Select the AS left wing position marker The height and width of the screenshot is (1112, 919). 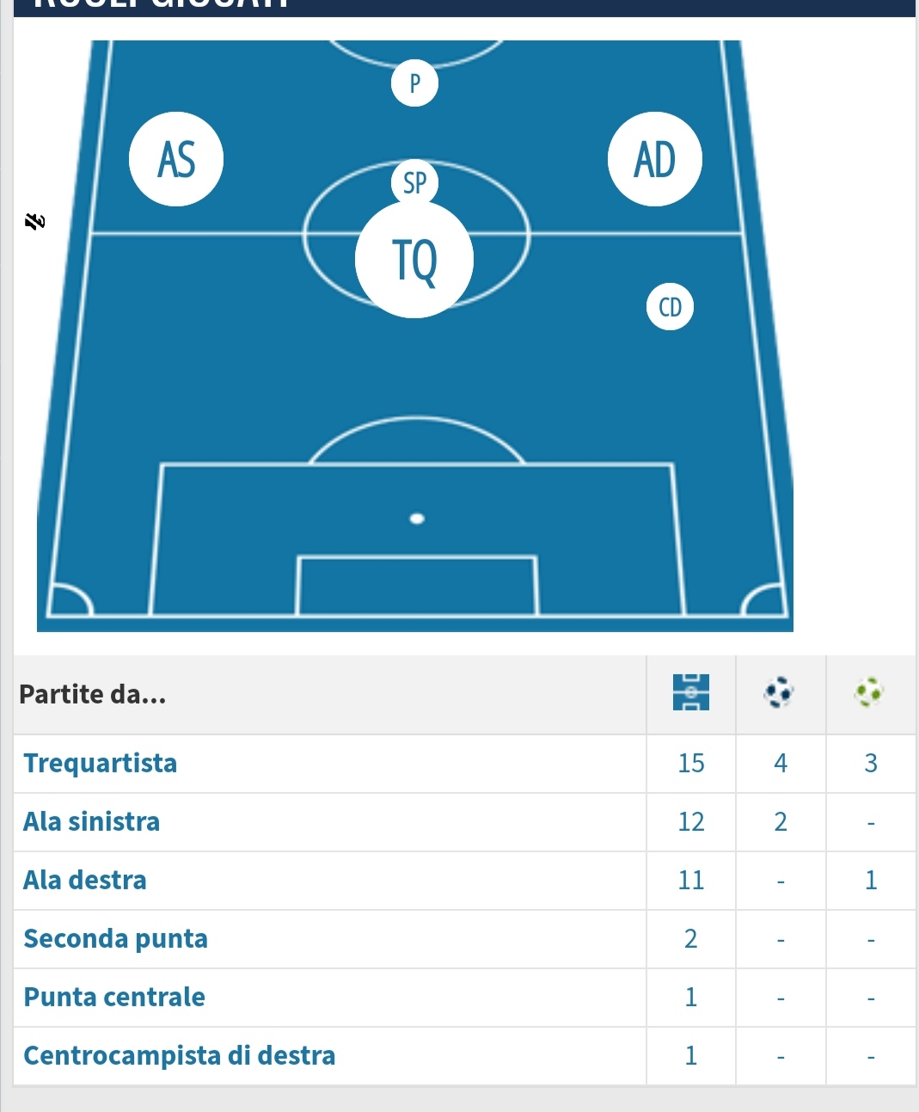pos(176,159)
